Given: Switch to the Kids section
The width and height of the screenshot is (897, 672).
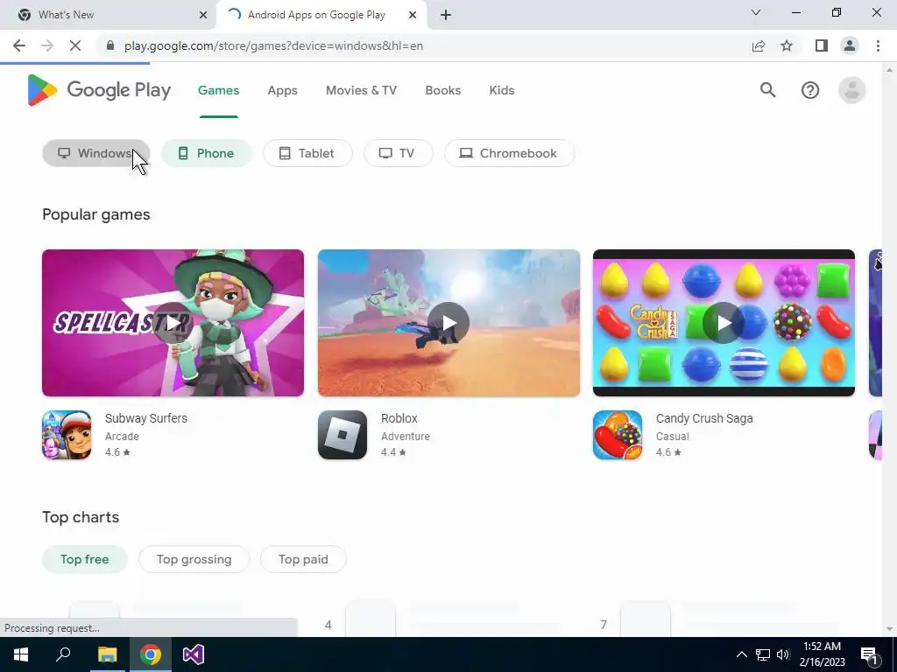Looking at the screenshot, I should pos(502,90).
